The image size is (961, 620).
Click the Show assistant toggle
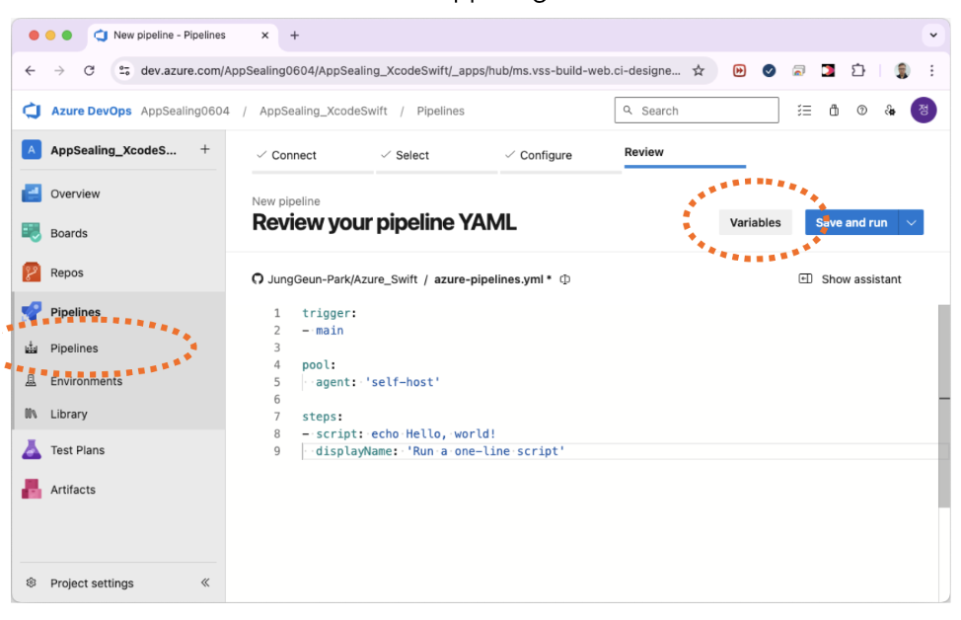pos(850,279)
